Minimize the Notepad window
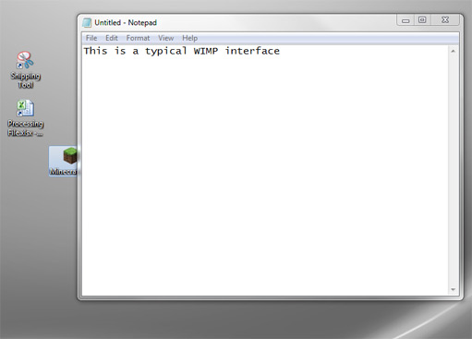The height and width of the screenshot is (339, 472). coord(405,20)
